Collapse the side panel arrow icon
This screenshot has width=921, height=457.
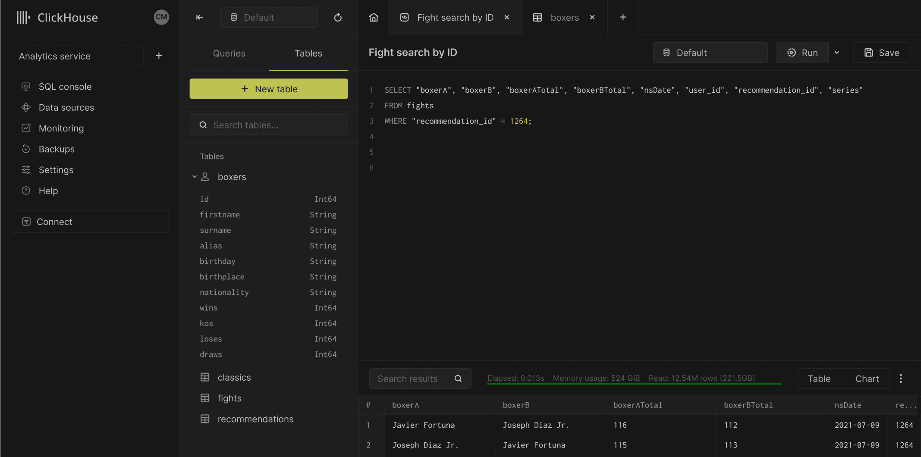pyautogui.click(x=200, y=17)
